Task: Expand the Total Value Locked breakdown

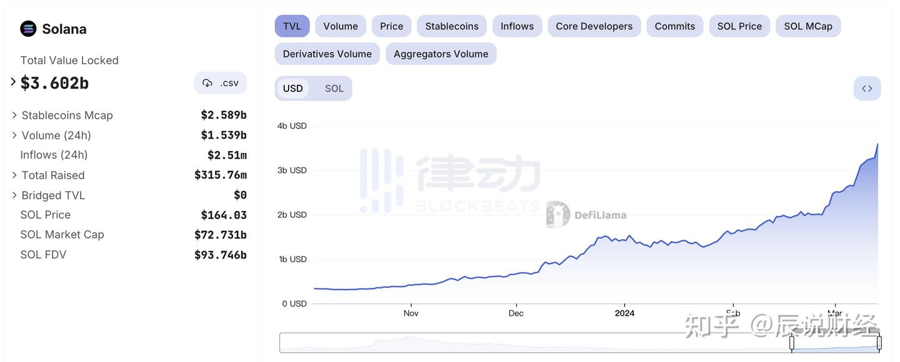Action: [x=13, y=82]
